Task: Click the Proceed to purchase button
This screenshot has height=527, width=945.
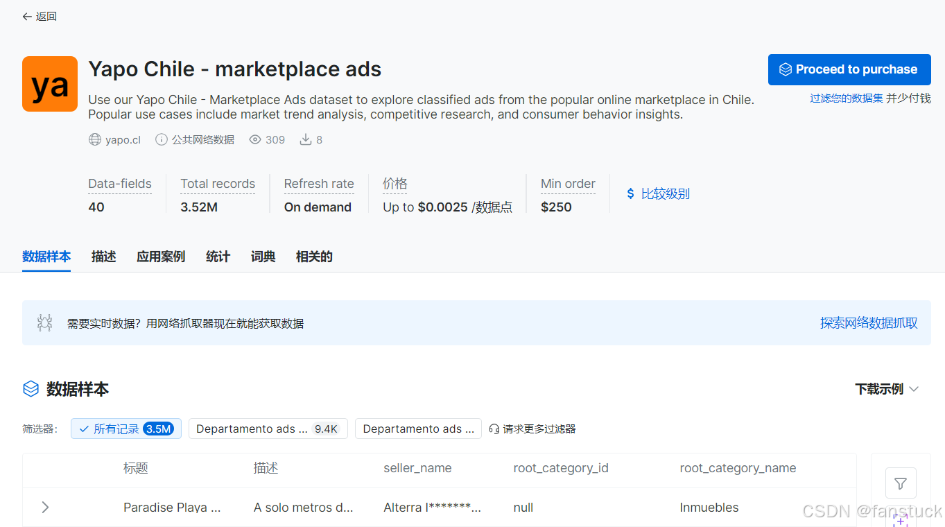Action: click(849, 69)
